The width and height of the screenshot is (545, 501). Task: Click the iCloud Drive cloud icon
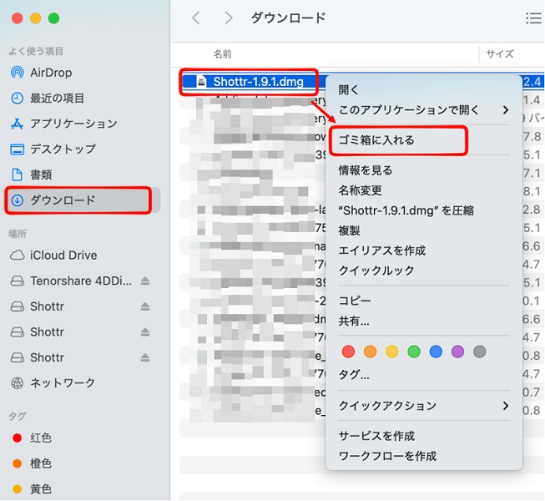pos(17,256)
